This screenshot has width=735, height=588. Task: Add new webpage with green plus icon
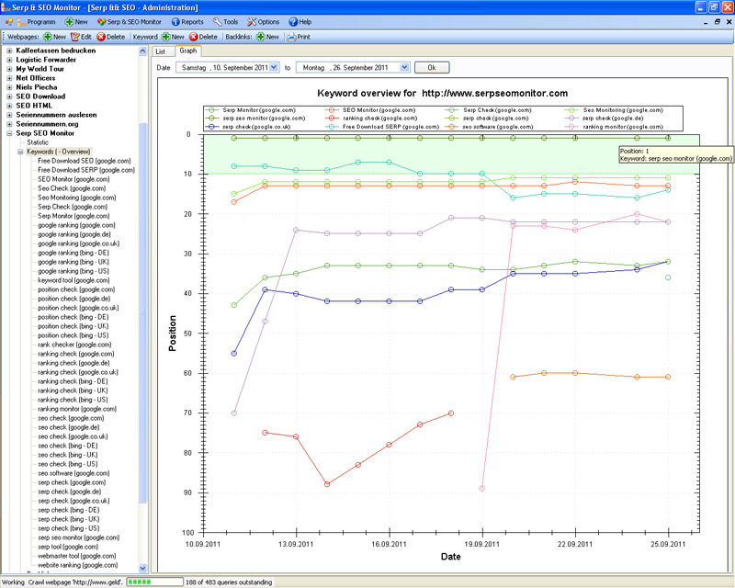[55, 37]
